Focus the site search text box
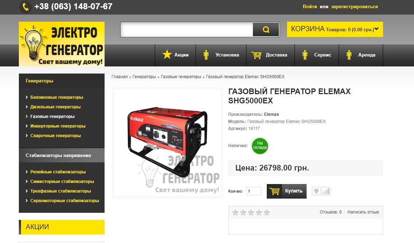The height and width of the screenshot is (243, 414). tap(187, 29)
